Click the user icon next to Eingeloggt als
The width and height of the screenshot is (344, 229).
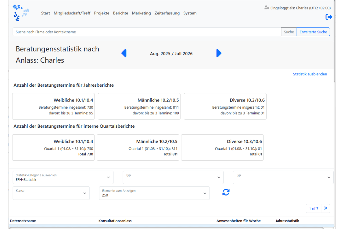(267, 8)
